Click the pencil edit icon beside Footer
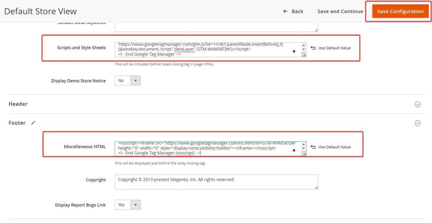Image resolution: width=432 pixels, height=223 pixels. (x=33, y=123)
